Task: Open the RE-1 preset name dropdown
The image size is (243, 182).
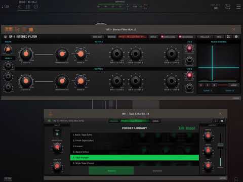Action: tap(135, 121)
